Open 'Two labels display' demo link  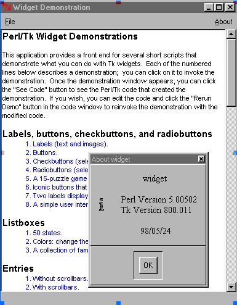pos(57,196)
